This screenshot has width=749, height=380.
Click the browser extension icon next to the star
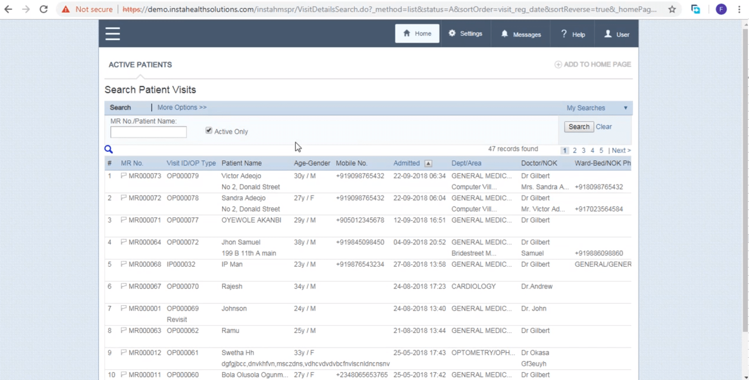695,9
